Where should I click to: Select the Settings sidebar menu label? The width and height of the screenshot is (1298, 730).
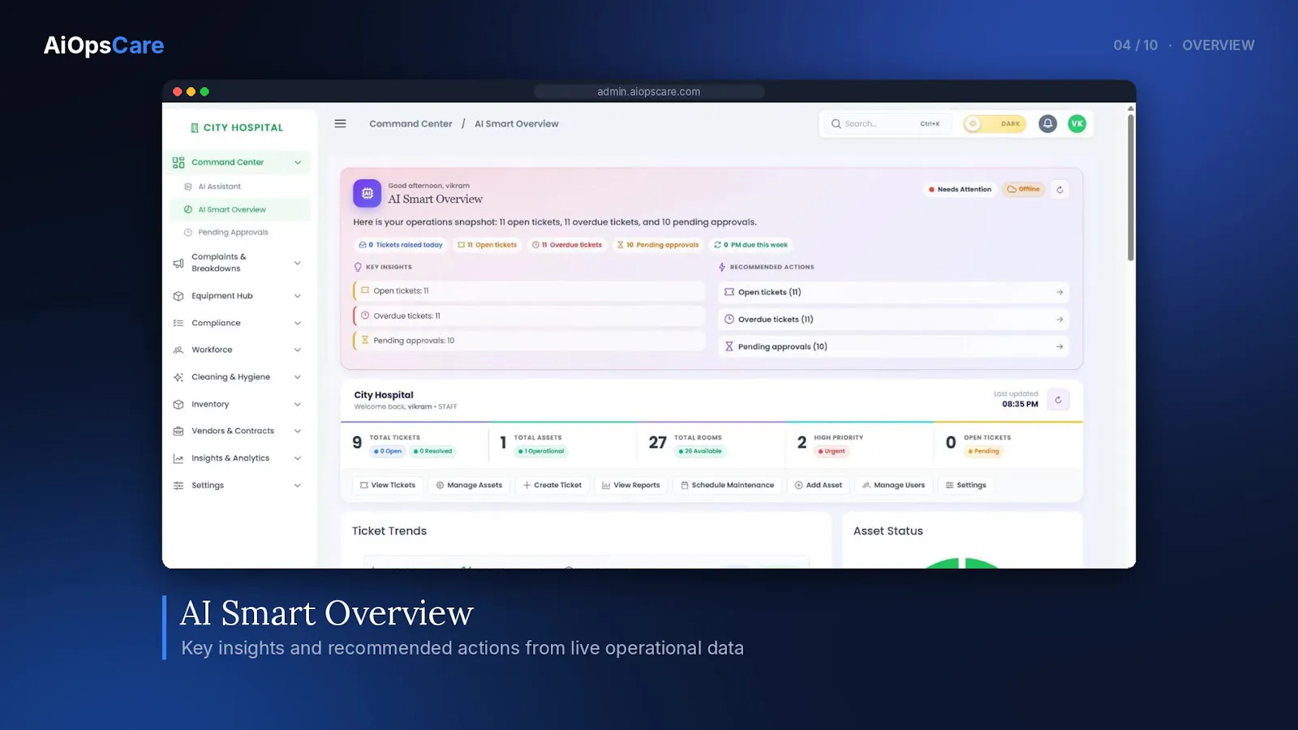[x=208, y=485]
